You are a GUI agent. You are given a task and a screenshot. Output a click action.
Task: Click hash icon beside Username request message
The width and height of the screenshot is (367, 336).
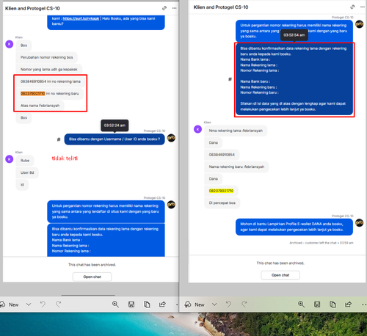tap(59, 139)
